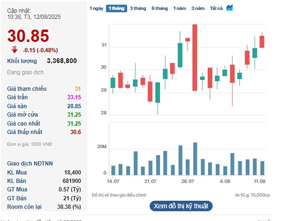Click the Giá sàn value 28.85
Viewport: 282px width, 221px height.
click(x=74, y=106)
